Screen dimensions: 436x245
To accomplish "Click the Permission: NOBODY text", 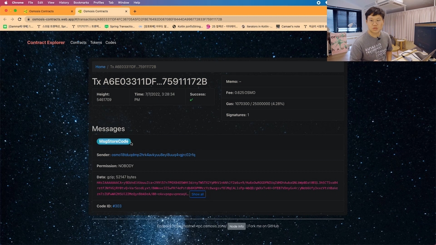I will (115, 166).
